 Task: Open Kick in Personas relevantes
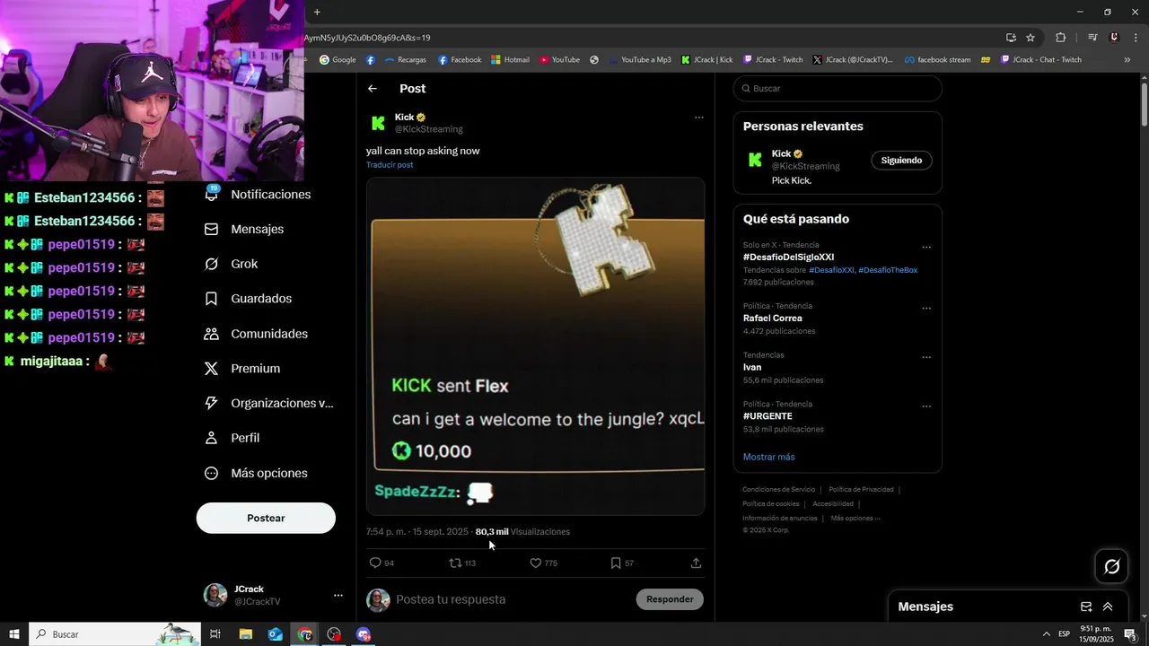[783, 153]
